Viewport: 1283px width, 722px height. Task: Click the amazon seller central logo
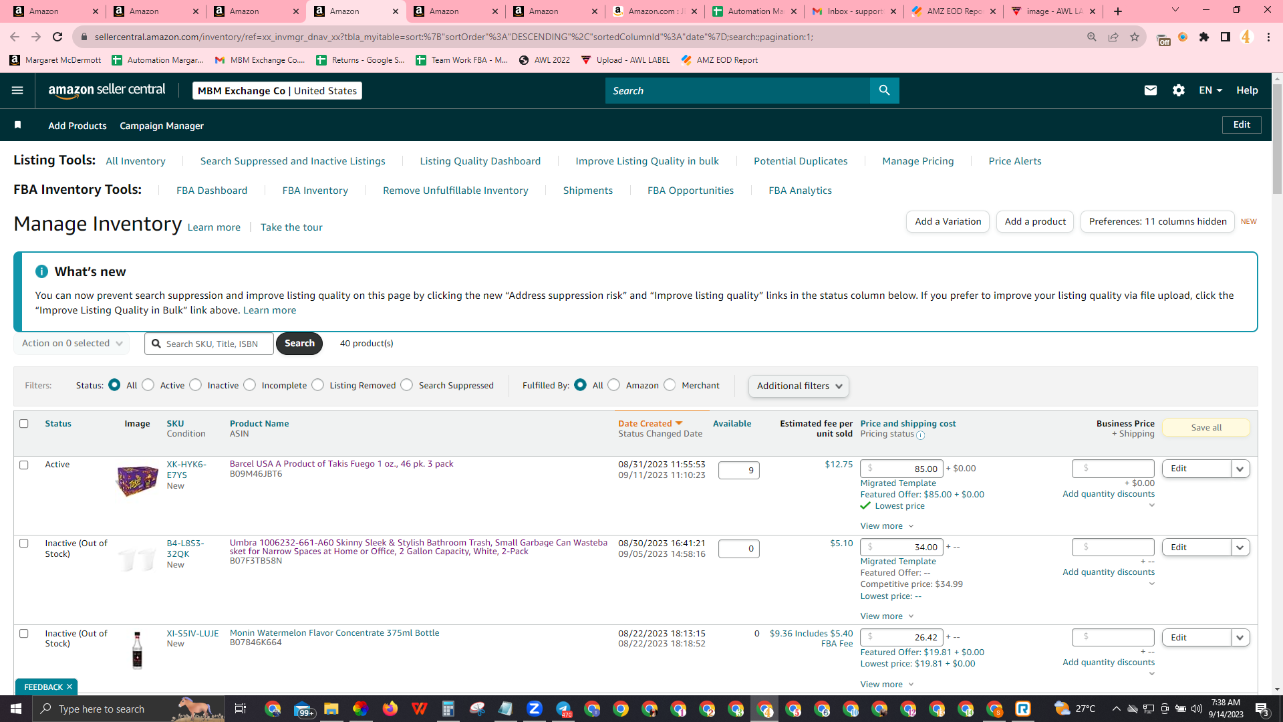click(x=107, y=90)
